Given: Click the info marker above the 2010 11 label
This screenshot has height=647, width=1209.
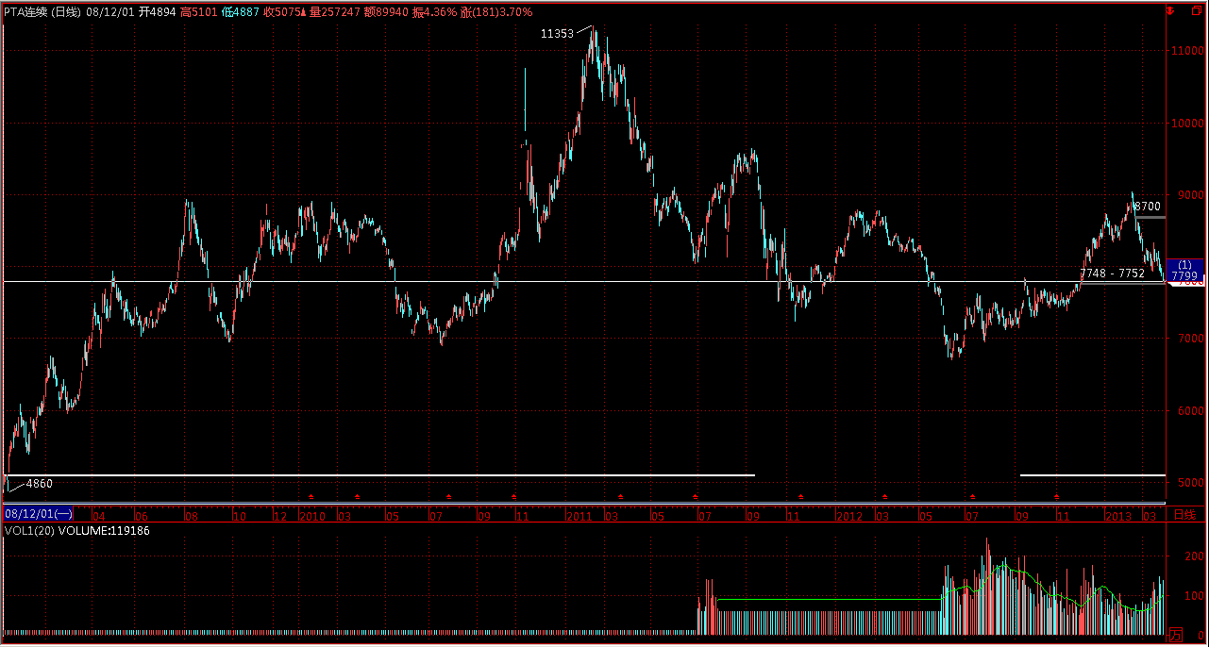Looking at the screenshot, I should pos(514,497).
